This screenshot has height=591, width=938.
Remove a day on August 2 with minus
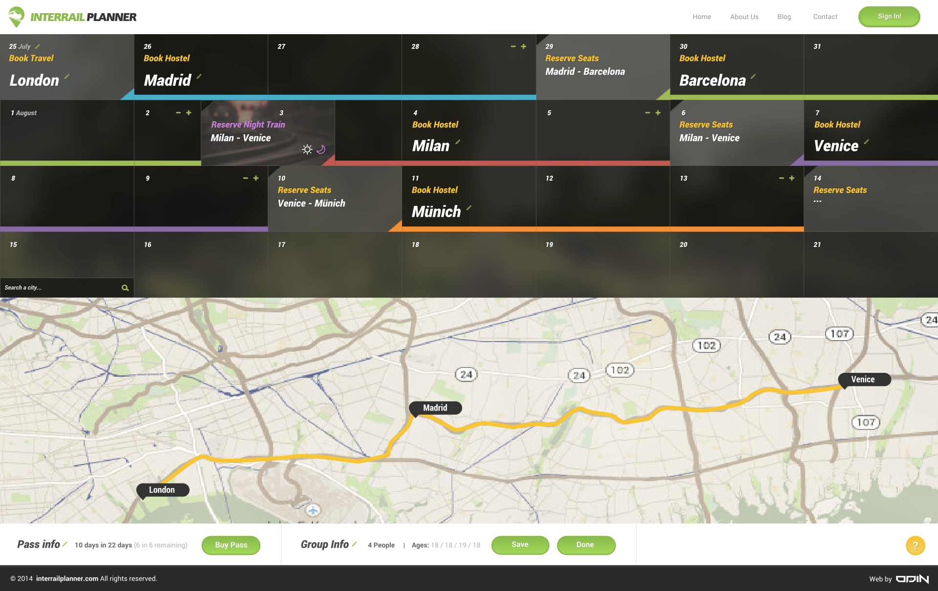click(x=178, y=112)
